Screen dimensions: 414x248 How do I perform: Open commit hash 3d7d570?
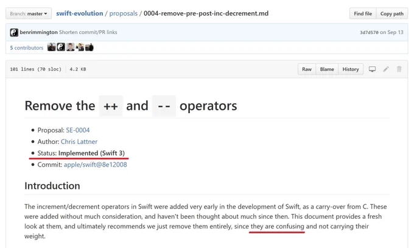[369, 32]
